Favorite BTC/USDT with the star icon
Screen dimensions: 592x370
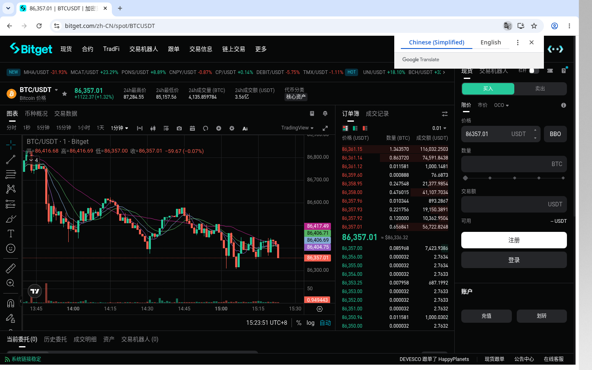65,94
